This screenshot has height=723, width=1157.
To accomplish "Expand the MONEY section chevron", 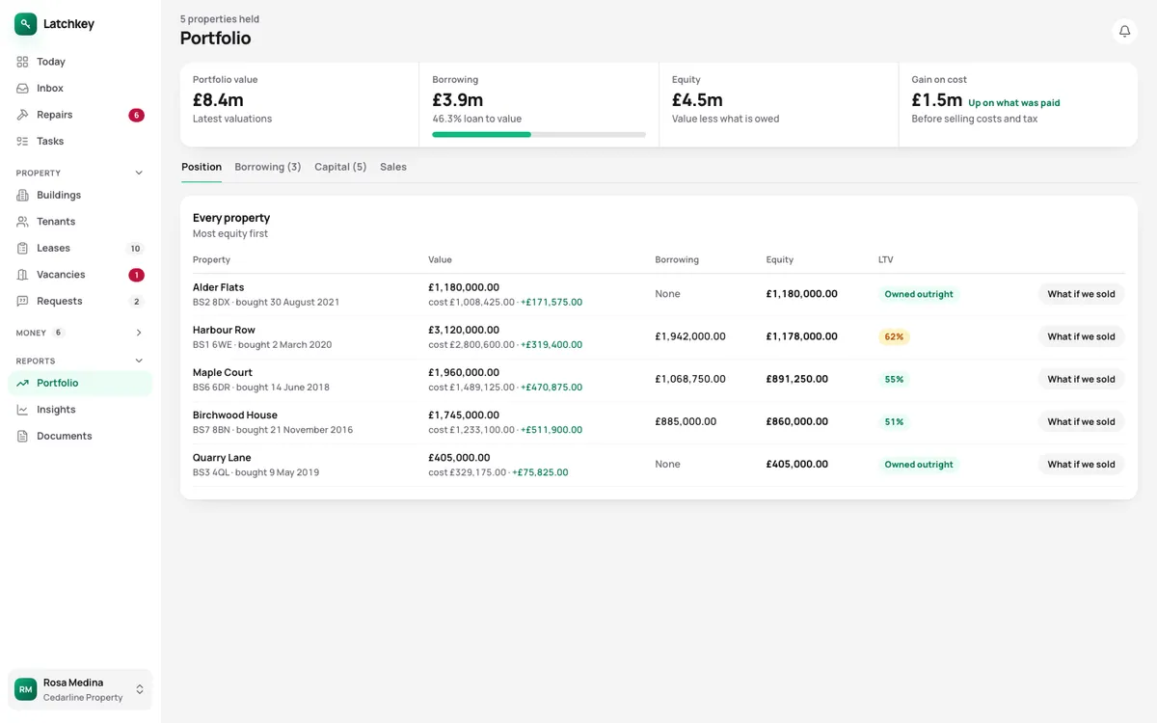I will point(139,333).
